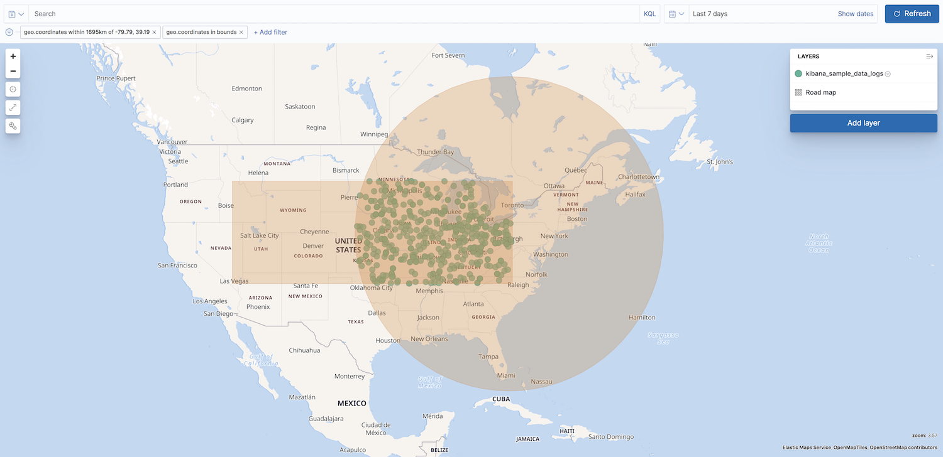Zoom in on the map
Screen dimensions: 943x457
13,56
